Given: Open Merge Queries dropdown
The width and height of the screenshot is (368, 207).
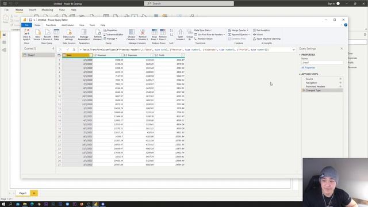Looking at the screenshot, I should coord(238,30).
